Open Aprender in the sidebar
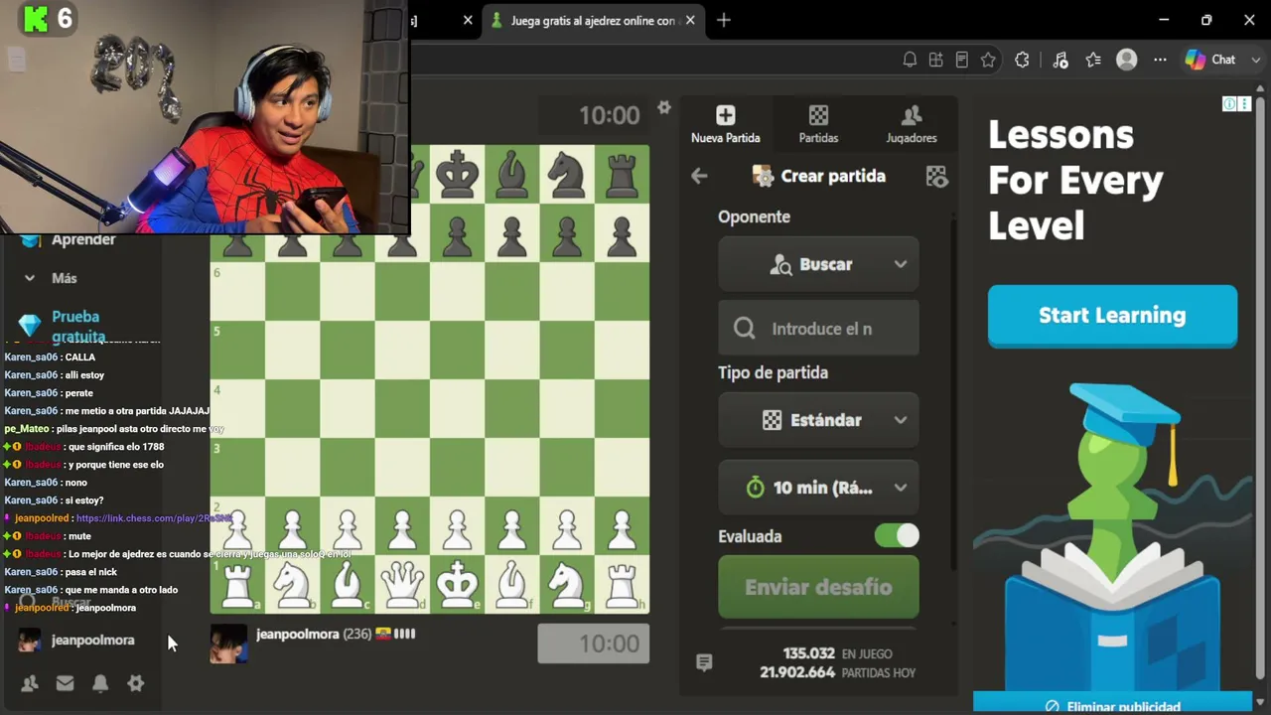Image resolution: width=1271 pixels, height=715 pixels. [83, 239]
